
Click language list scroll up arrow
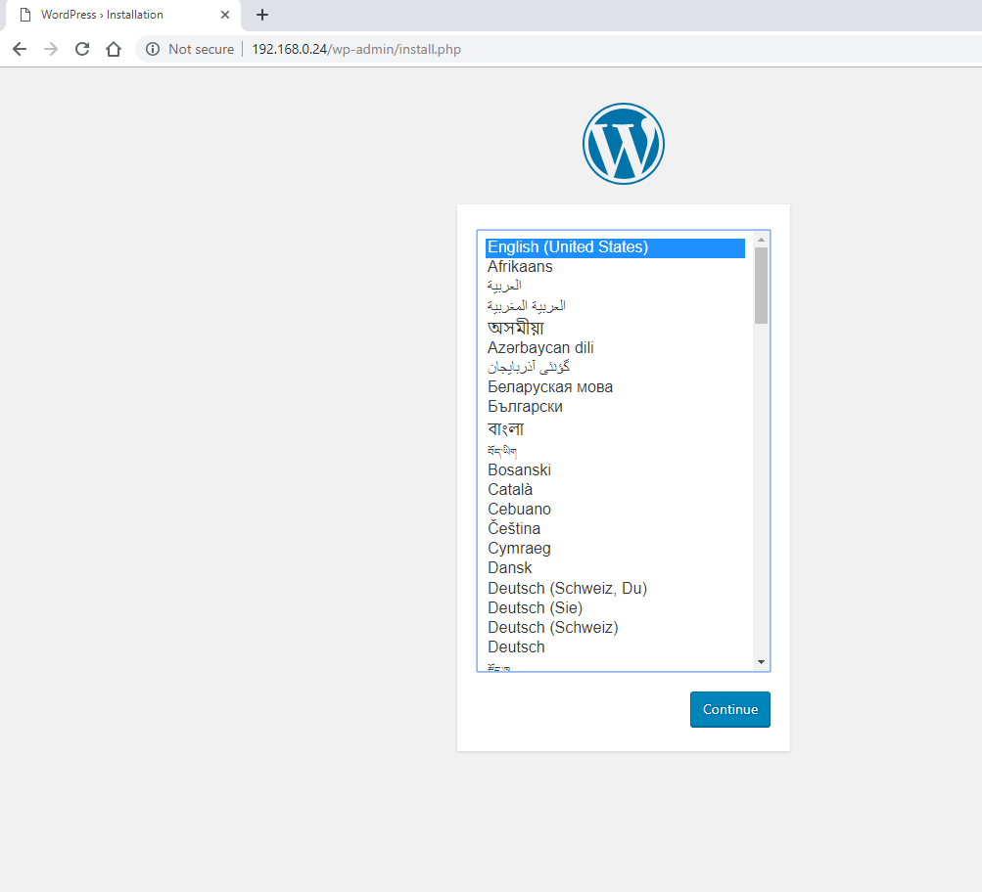coord(761,240)
